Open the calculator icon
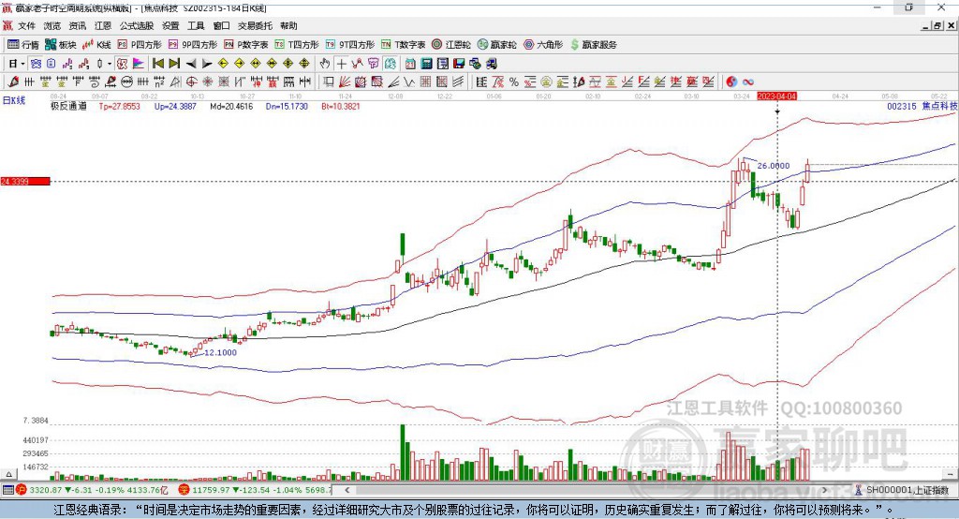 426,64
